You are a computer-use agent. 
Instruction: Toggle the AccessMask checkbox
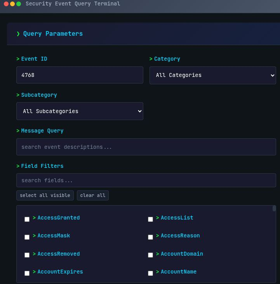27,237
